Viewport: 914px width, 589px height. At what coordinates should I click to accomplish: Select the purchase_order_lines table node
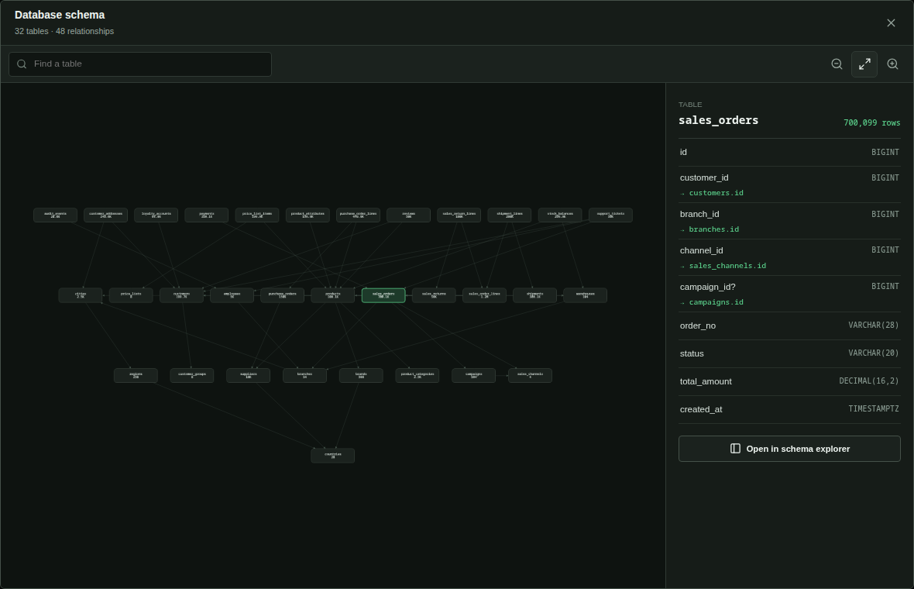click(358, 215)
